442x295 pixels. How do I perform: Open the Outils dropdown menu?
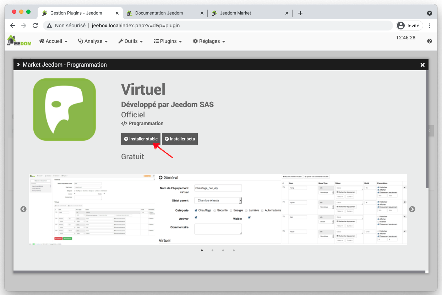(x=131, y=41)
